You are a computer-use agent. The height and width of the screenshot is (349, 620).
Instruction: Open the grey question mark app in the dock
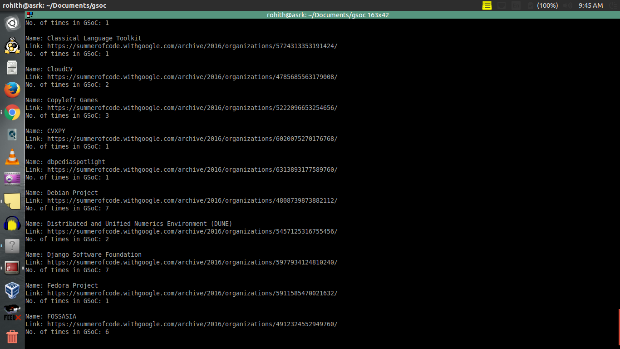12,246
